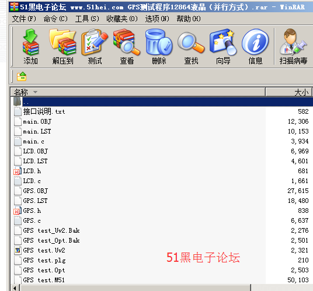Screen dimensions: 313x291
Task: Click the horizontal scrollbar left arrow
Action: [15, 288]
